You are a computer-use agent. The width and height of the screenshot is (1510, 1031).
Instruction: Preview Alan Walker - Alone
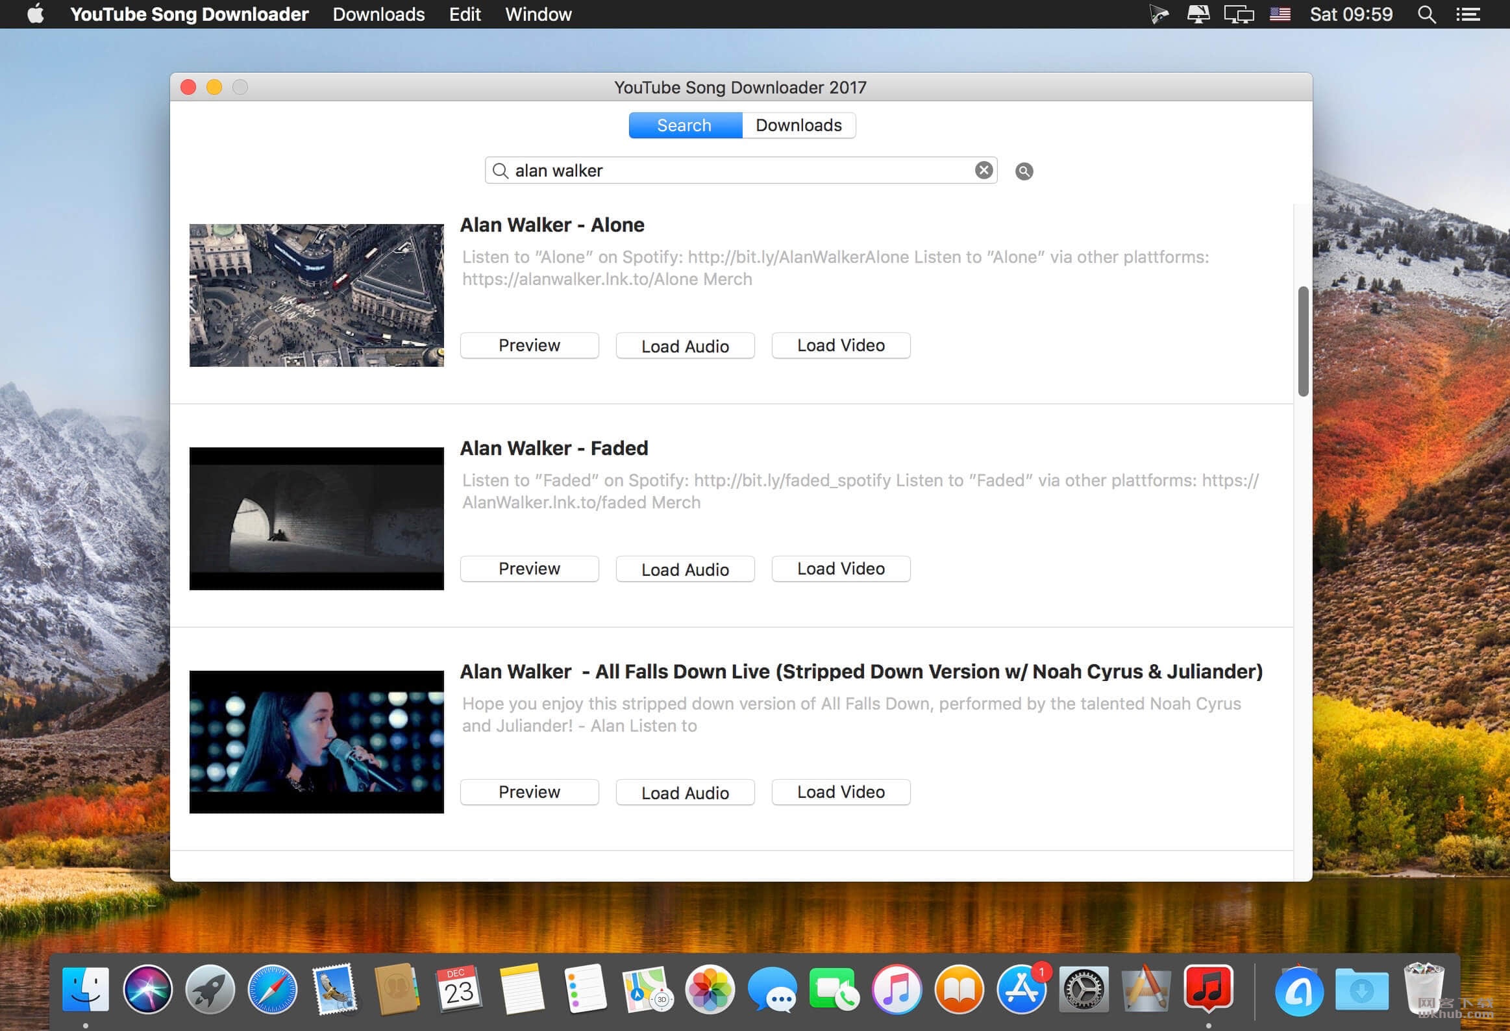[x=530, y=345]
